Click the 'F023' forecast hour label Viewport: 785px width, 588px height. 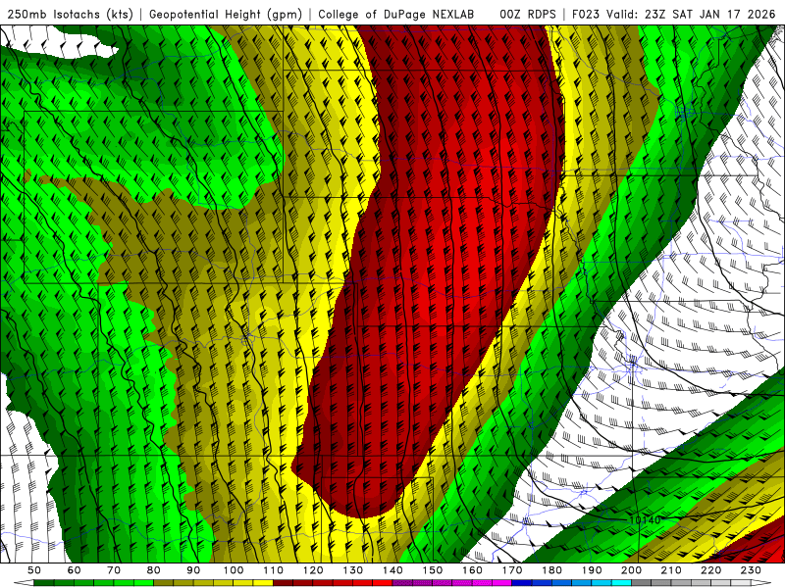point(586,14)
